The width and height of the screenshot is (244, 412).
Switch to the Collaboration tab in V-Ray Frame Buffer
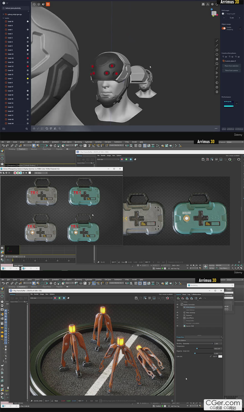[196, 294]
